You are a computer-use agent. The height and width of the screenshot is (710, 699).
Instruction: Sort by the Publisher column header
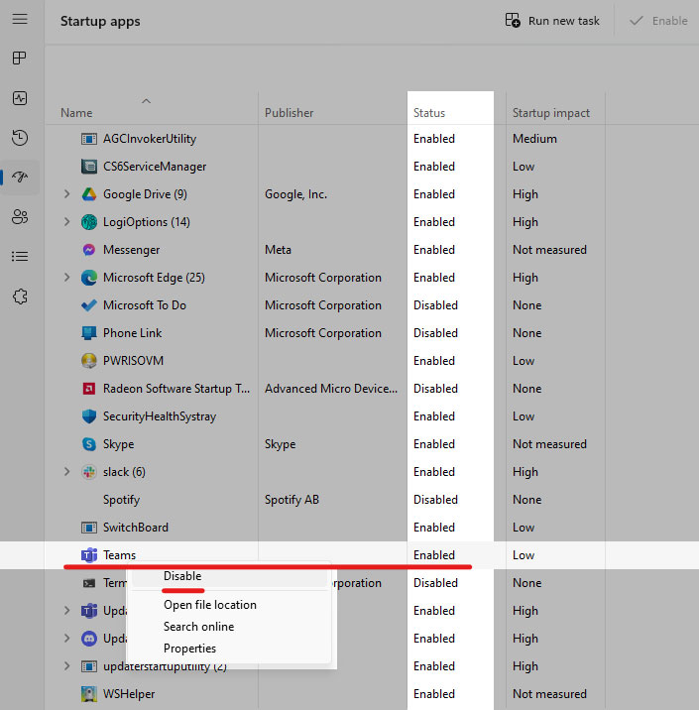pos(289,113)
